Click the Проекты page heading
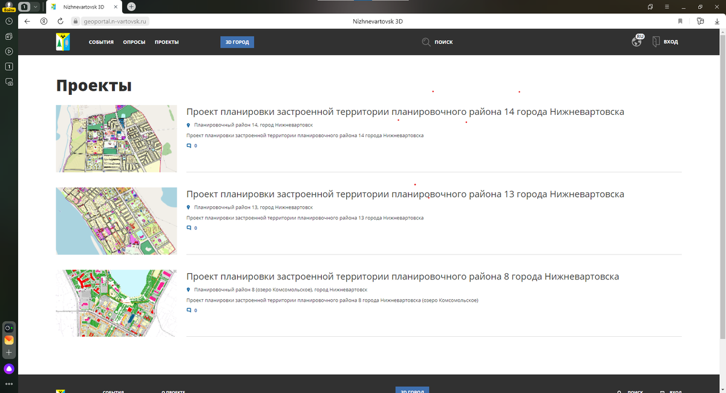 pos(94,85)
